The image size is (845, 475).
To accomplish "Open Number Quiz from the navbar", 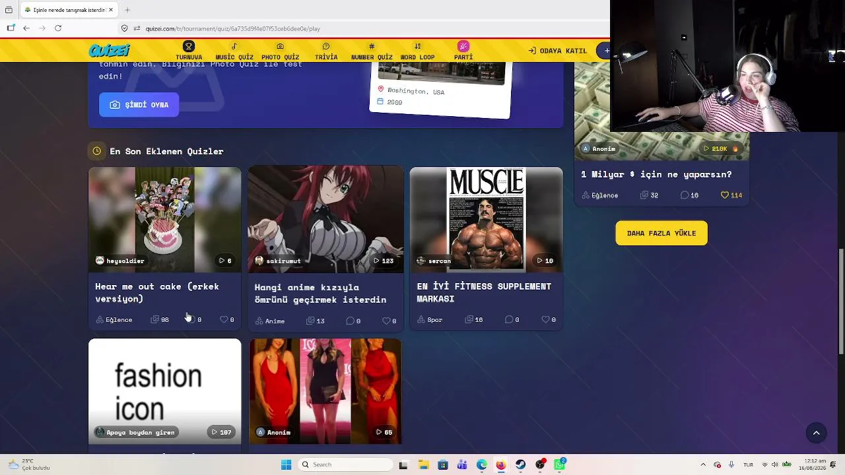I will pos(372,51).
